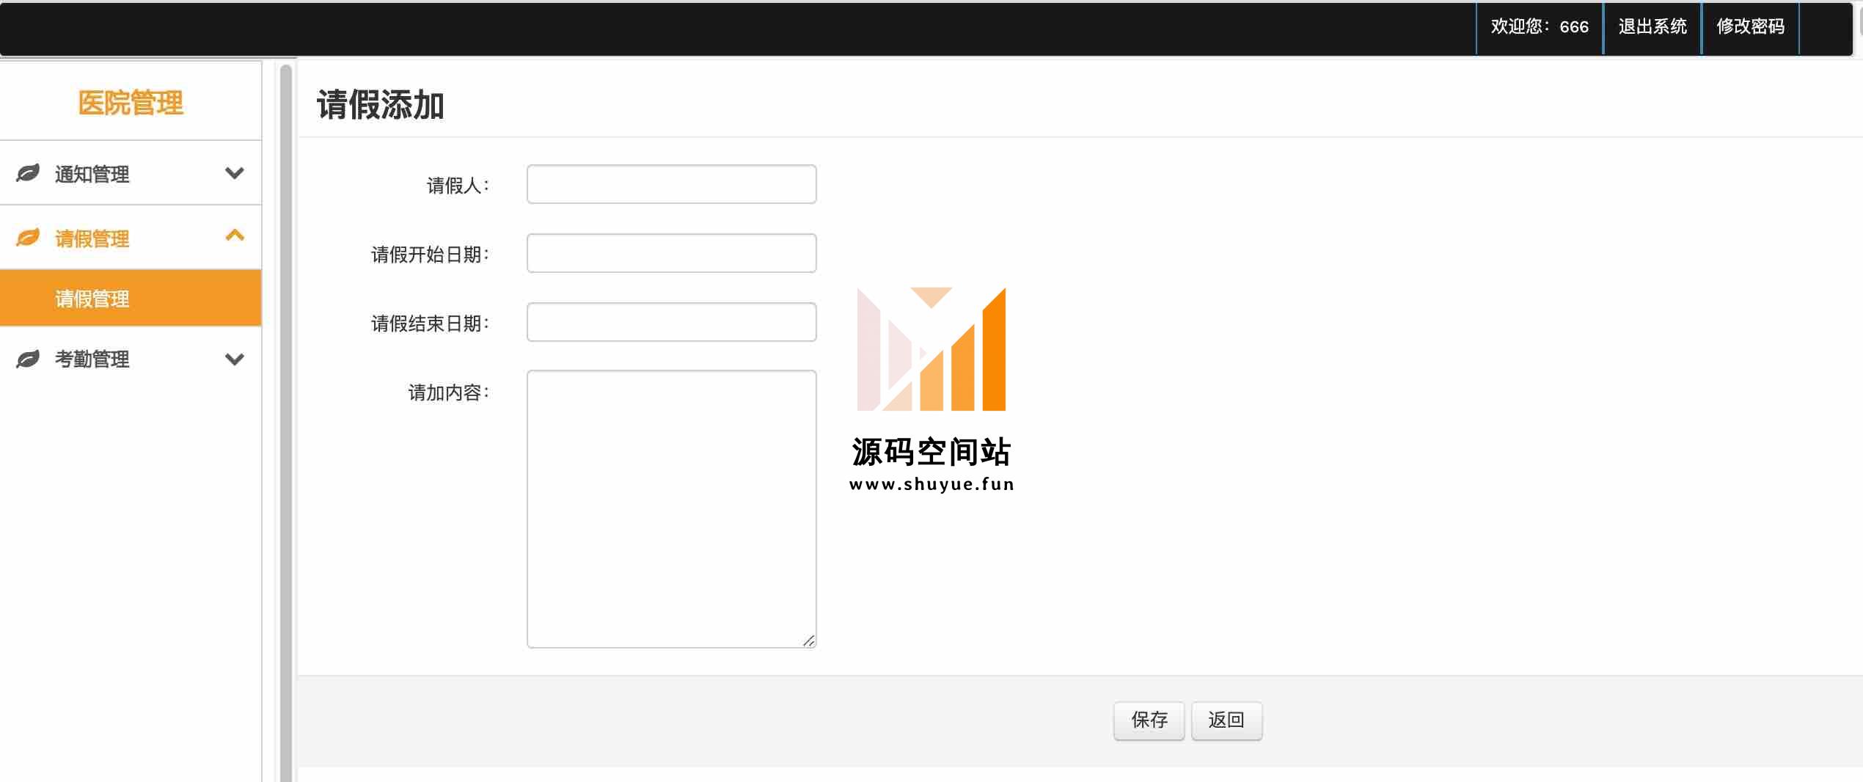Focus the 请假开始日期 input field
Image resolution: width=1863 pixels, height=782 pixels.
(671, 253)
